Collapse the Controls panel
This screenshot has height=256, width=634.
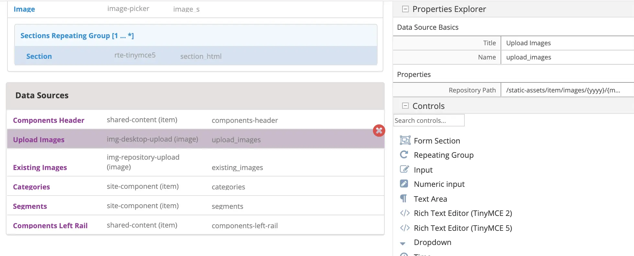(x=405, y=106)
